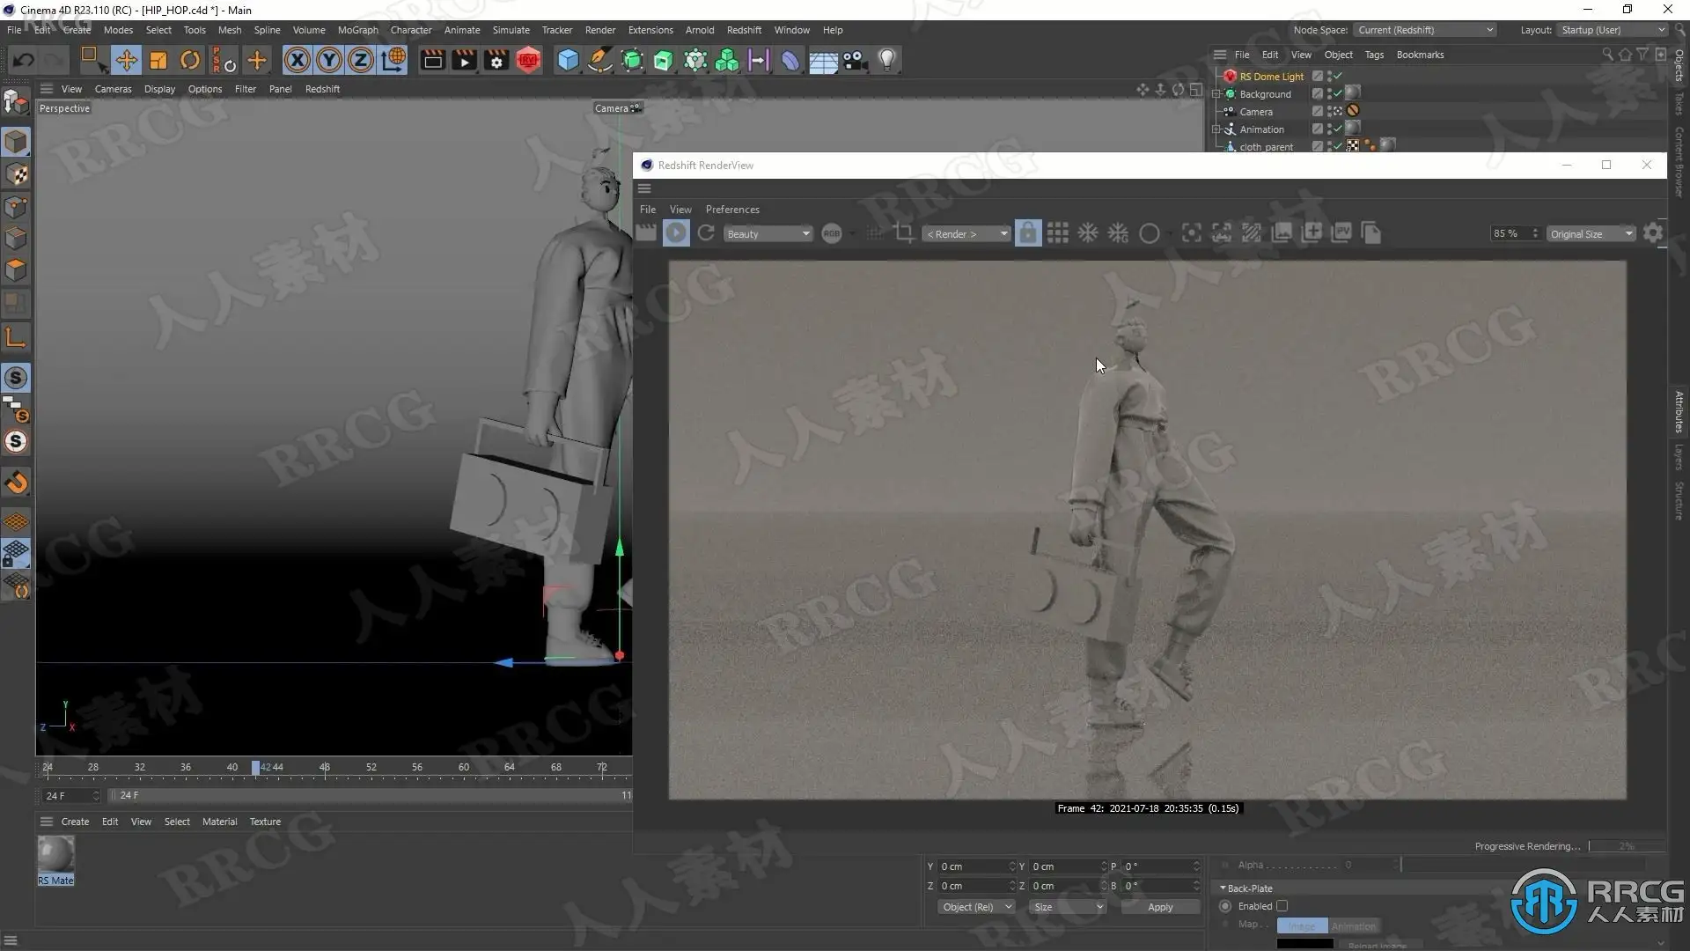Viewport: 1690px width, 951px height.
Task: Toggle X axis lock
Action: pyautogui.click(x=297, y=60)
